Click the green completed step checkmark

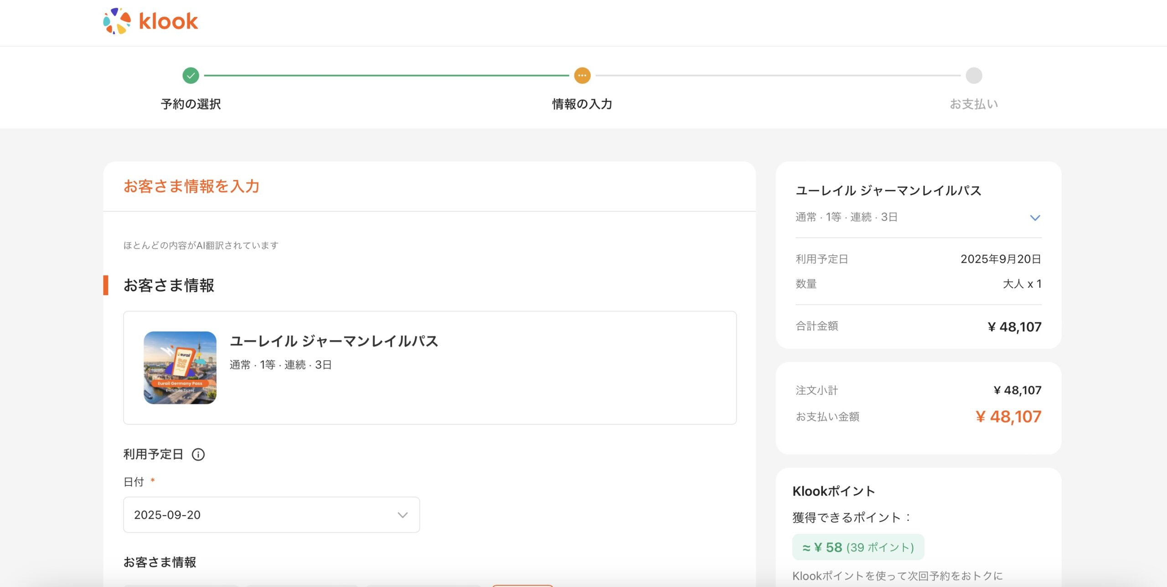[x=191, y=76]
